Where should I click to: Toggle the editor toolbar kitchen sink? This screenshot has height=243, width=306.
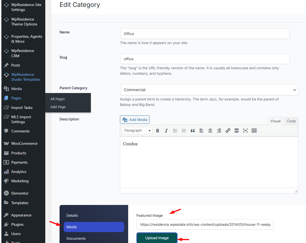pyautogui.click(x=254, y=131)
